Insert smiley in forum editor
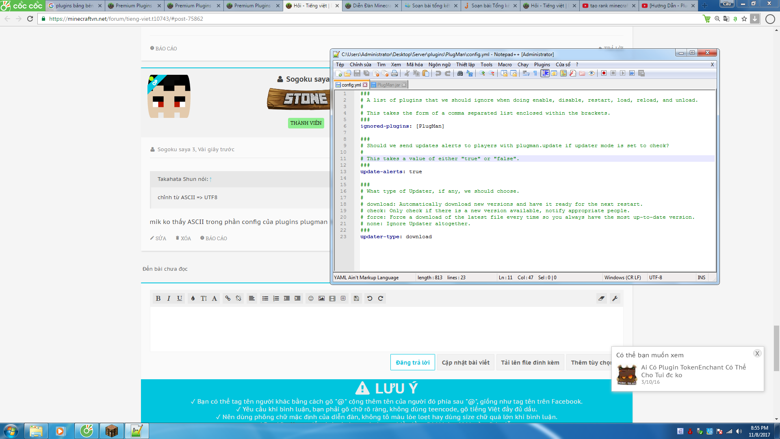This screenshot has height=439, width=780. [x=311, y=298]
